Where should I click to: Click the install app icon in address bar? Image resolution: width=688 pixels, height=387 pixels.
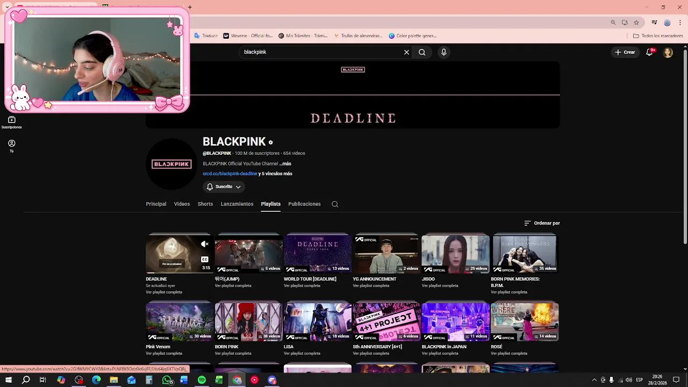(625, 23)
